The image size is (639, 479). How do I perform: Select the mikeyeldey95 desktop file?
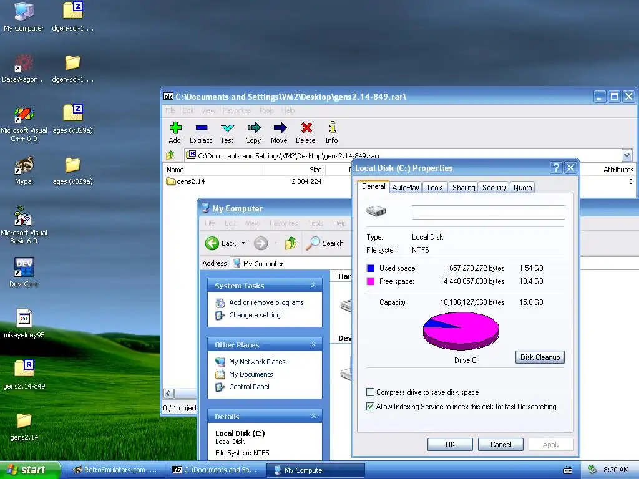(x=24, y=324)
